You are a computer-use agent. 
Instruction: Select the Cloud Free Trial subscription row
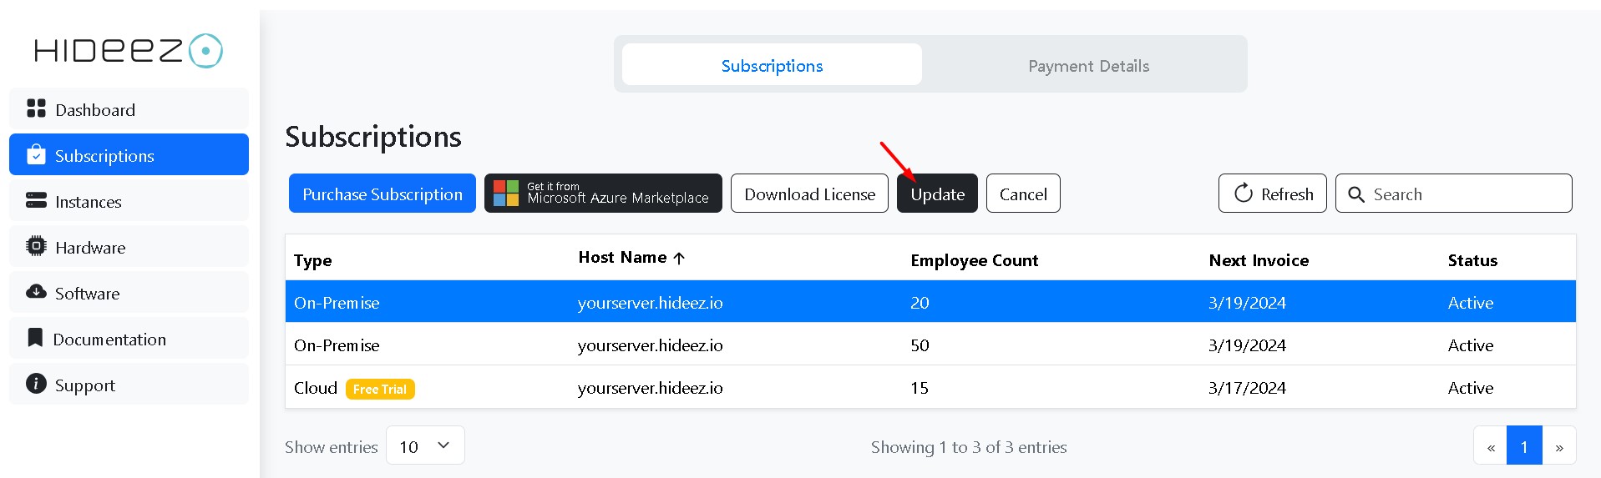coord(930,387)
